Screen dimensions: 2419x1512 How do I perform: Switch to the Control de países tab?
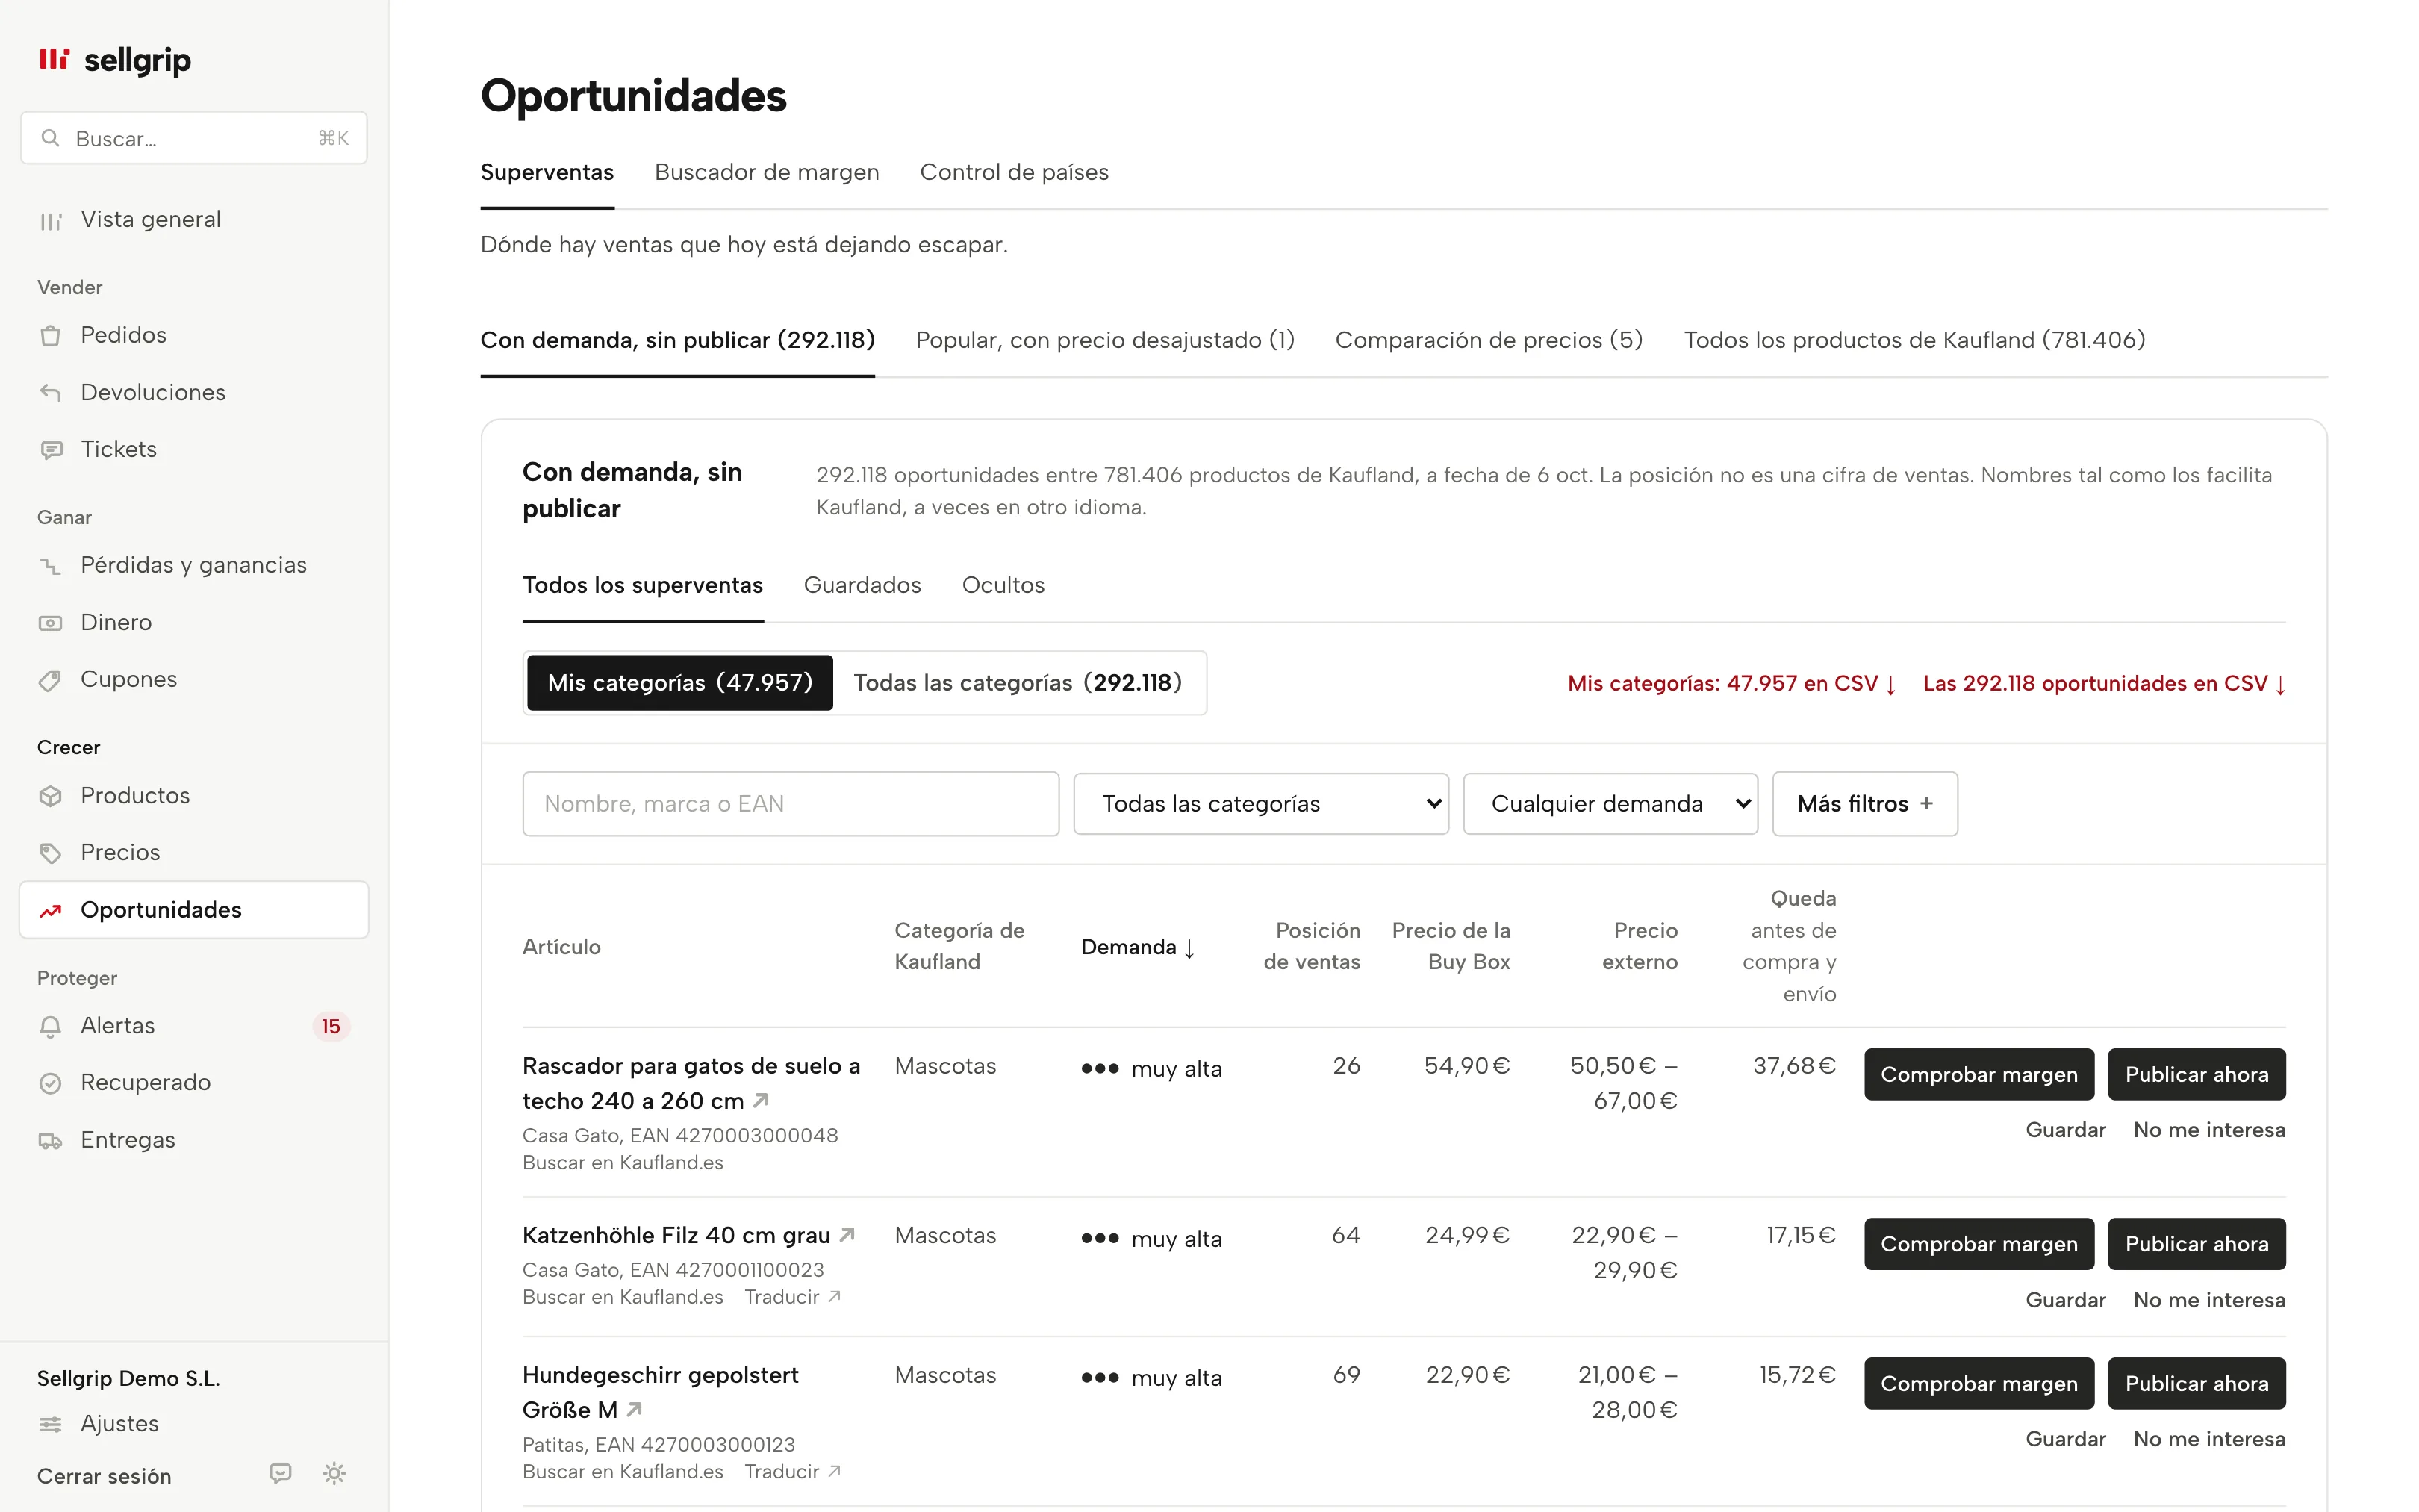click(1014, 172)
